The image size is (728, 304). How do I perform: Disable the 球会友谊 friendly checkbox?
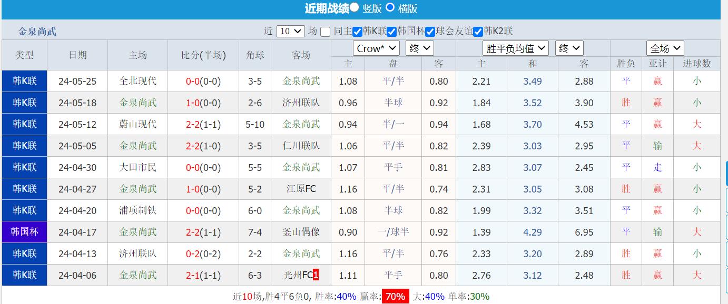point(430,32)
